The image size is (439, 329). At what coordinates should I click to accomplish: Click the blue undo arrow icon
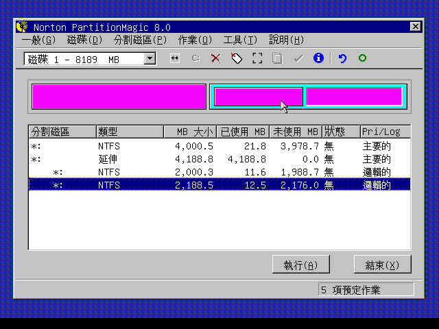click(342, 59)
